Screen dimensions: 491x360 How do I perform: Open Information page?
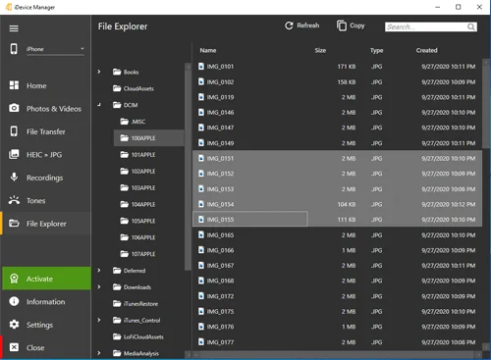[46, 301]
